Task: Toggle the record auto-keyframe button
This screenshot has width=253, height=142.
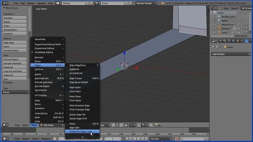Action: (x=177, y=138)
